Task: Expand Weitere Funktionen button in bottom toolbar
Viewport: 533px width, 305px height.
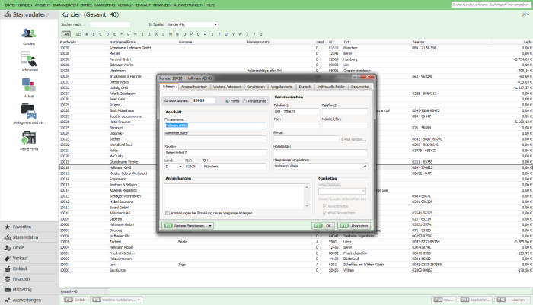Action: 116,300
